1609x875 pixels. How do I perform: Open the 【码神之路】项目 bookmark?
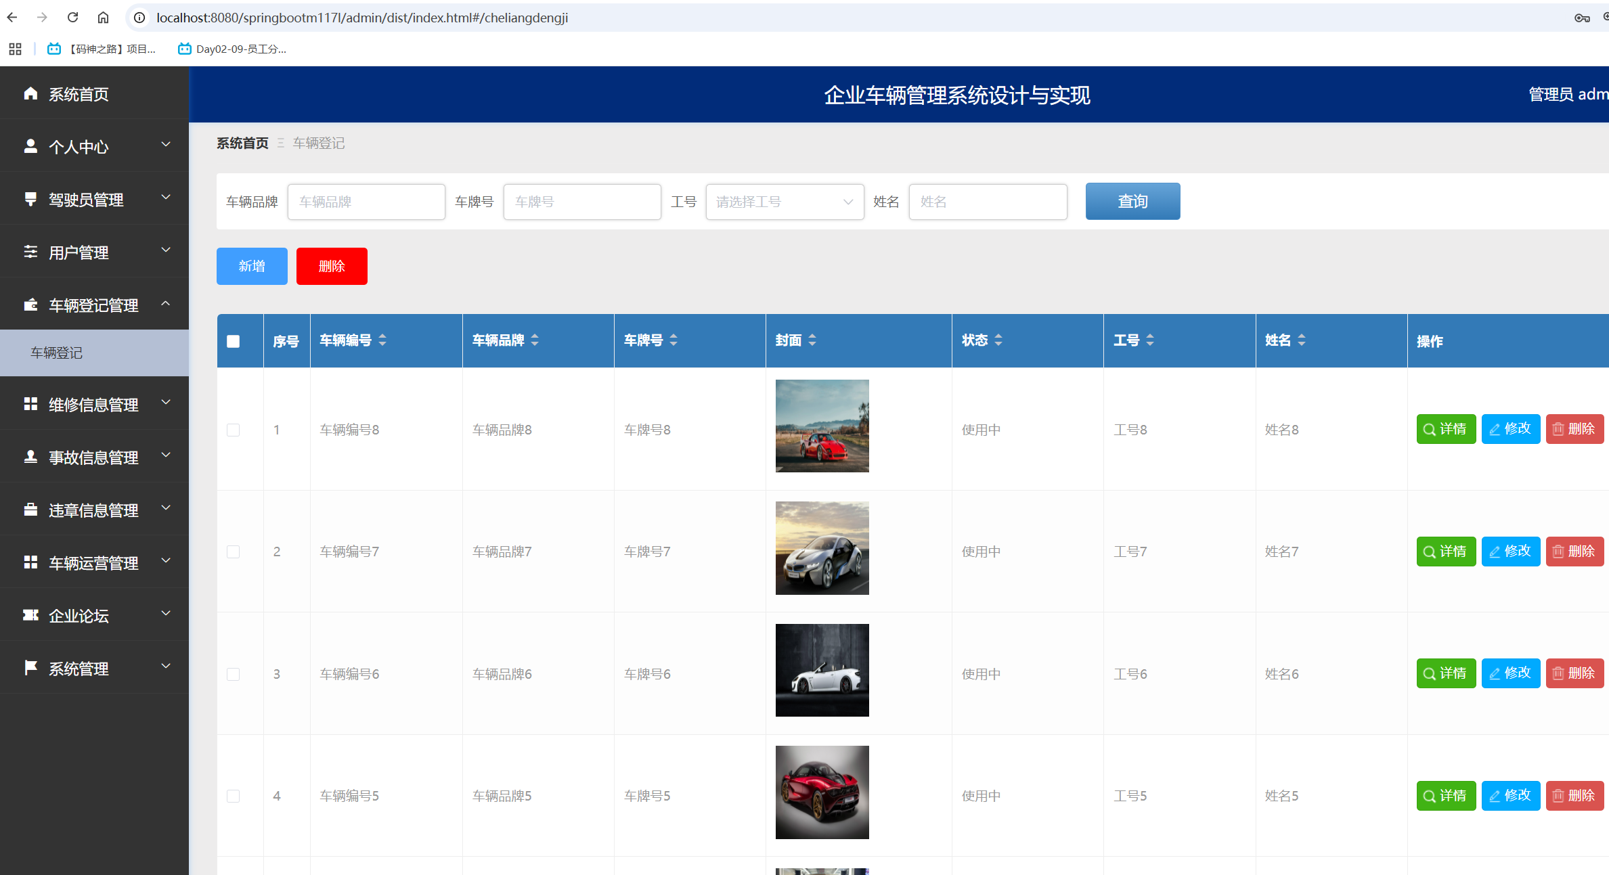tap(102, 49)
